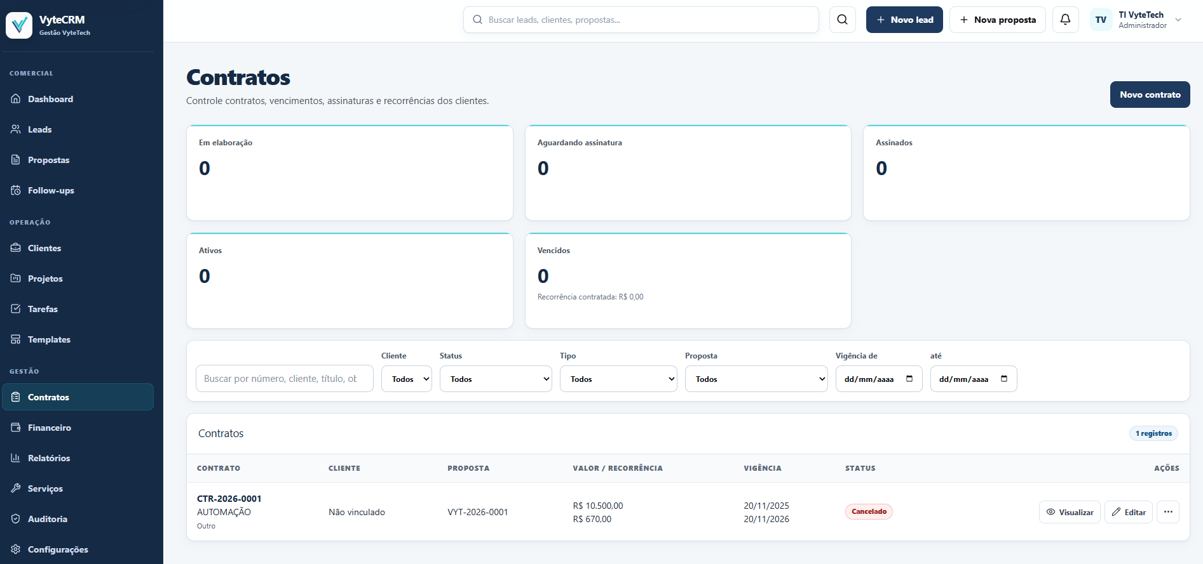Open the three-dots more actions menu
The height and width of the screenshot is (564, 1203).
tap(1168, 512)
